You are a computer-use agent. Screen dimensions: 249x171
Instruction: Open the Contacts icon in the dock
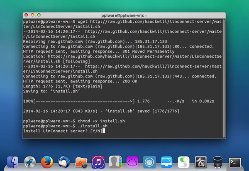115,162
